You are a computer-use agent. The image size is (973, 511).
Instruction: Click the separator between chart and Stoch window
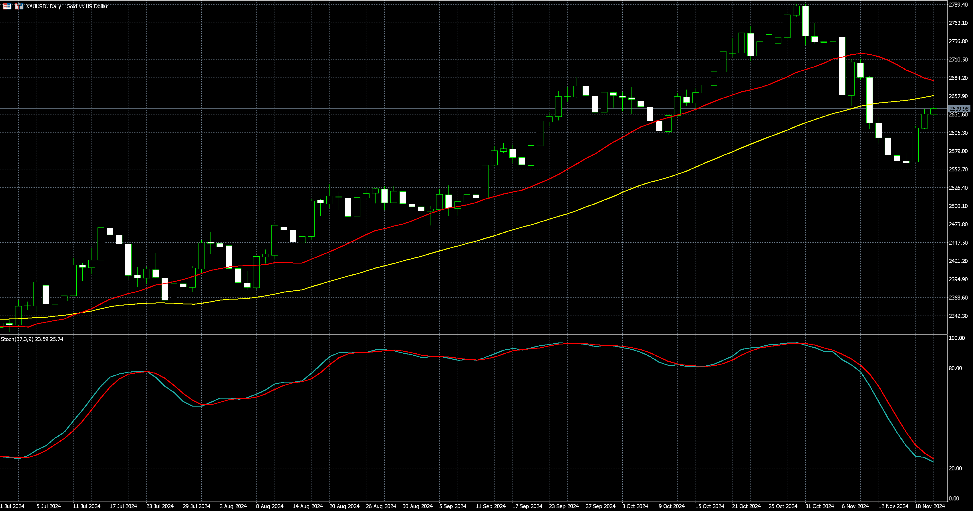[472, 334]
